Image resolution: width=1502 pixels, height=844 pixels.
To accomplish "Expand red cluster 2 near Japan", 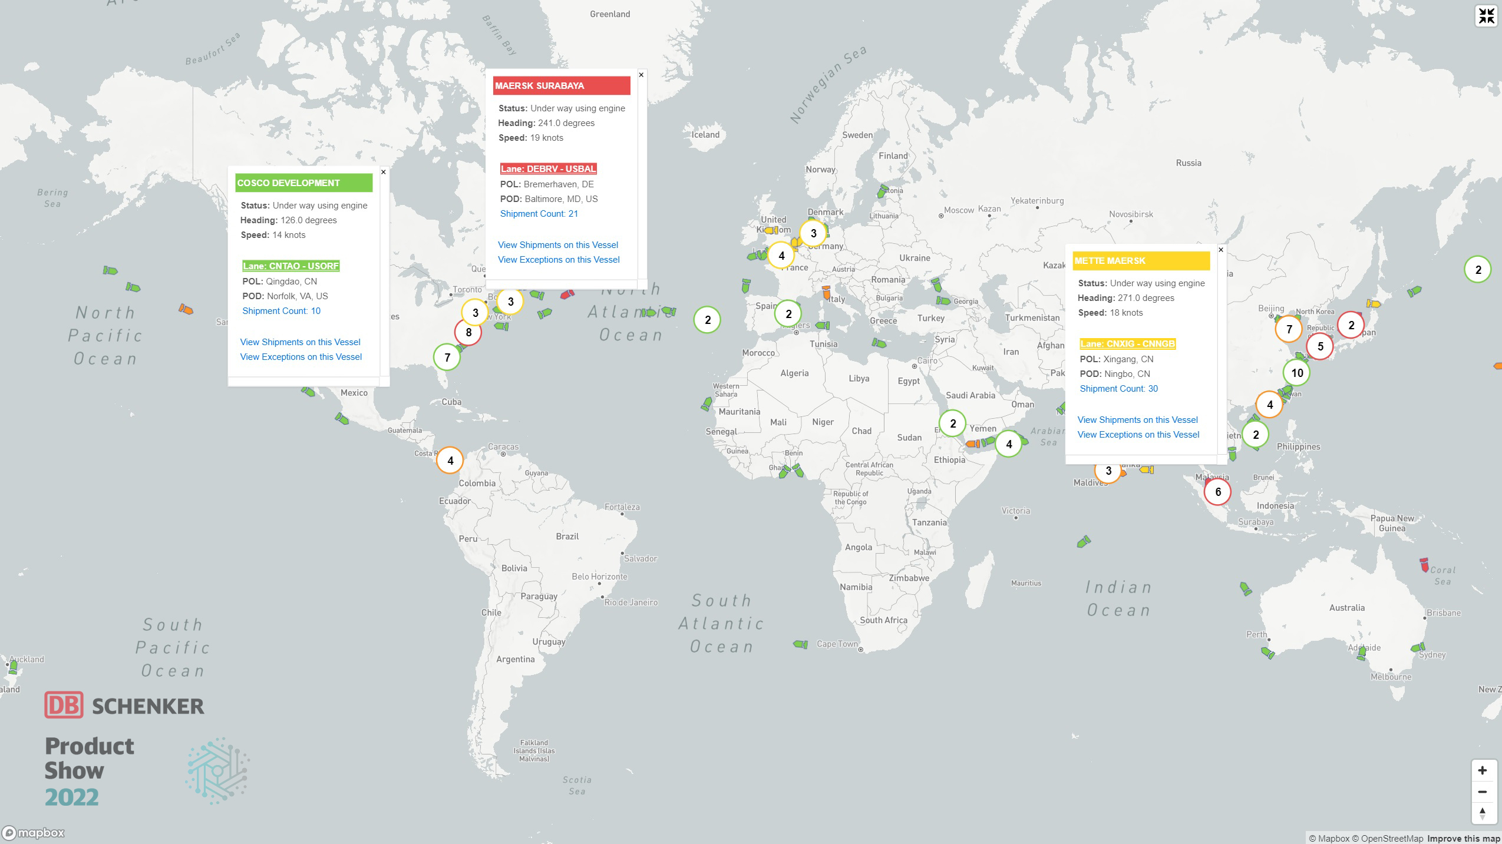I will point(1351,325).
